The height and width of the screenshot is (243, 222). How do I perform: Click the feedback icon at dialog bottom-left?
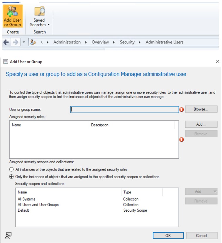tap(8, 235)
